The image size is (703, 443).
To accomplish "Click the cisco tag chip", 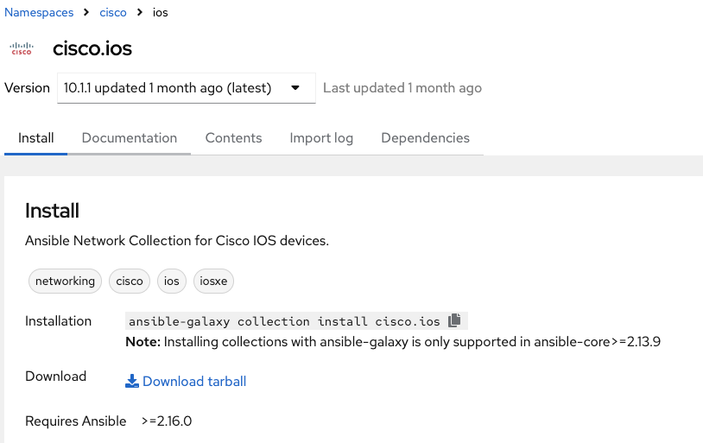I will coord(130,282).
